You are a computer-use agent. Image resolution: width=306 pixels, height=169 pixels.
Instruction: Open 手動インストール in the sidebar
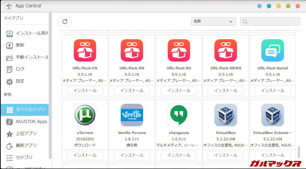click(28, 57)
